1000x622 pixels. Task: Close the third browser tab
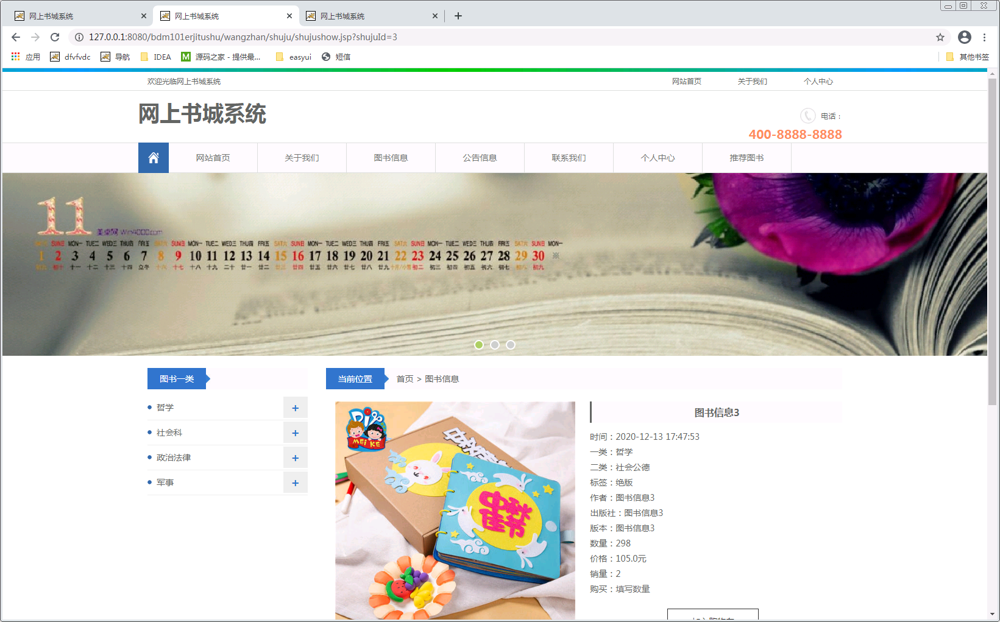point(435,16)
